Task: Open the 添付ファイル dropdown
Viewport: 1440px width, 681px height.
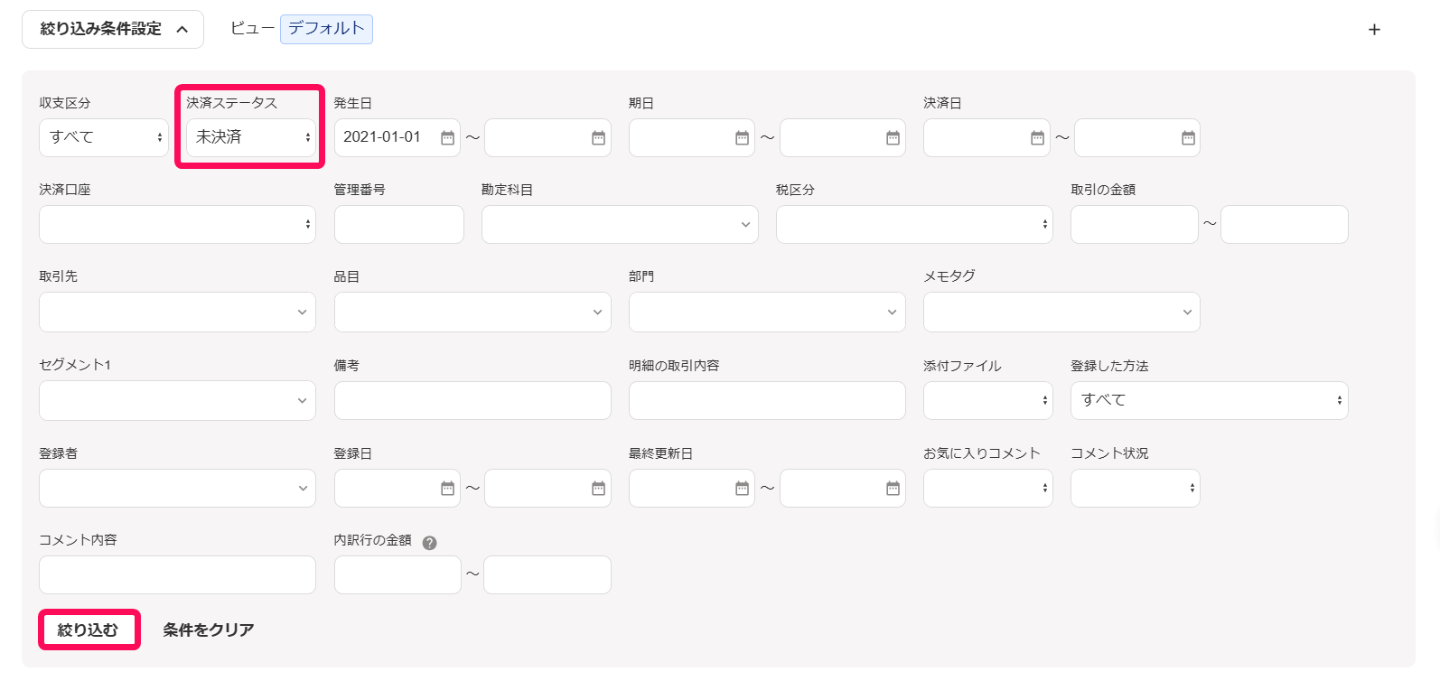Action: click(988, 400)
